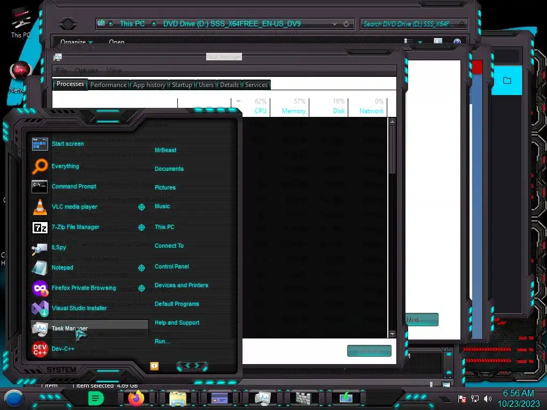Open Music from start menu
The width and height of the screenshot is (547, 410).
pyautogui.click(x=162, y=207)
